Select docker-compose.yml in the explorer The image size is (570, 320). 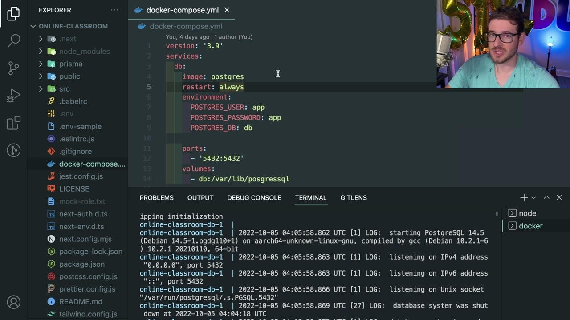coord(78,164)
